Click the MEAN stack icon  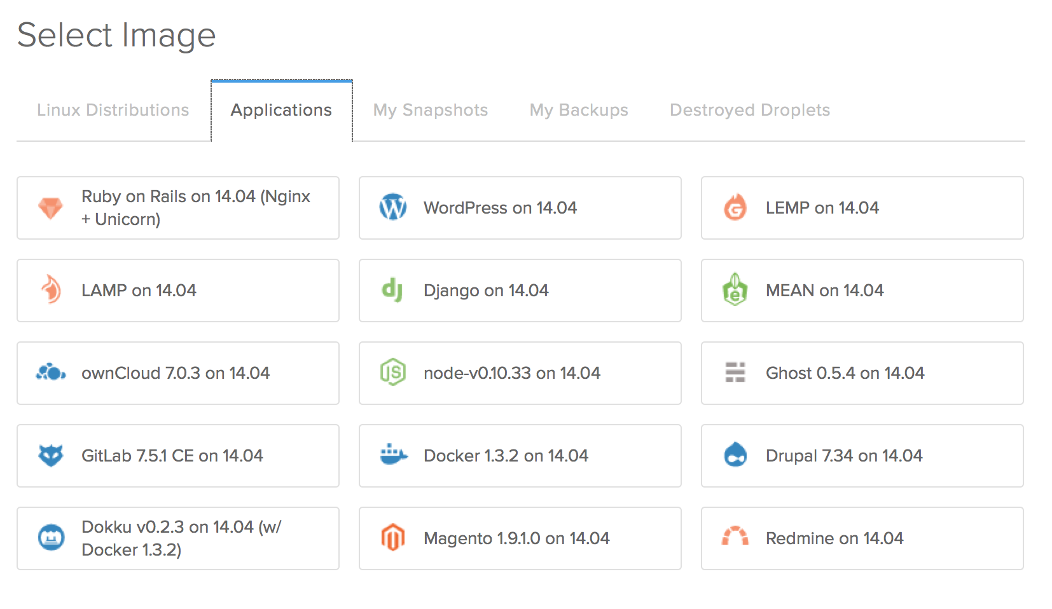click(x=735, y=290)
